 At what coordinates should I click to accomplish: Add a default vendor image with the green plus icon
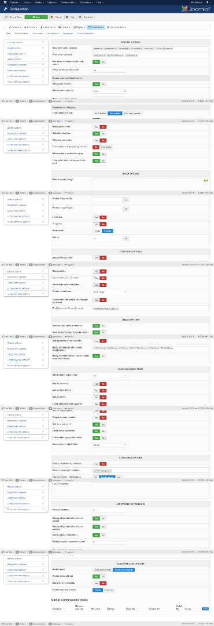coord(206,180)
